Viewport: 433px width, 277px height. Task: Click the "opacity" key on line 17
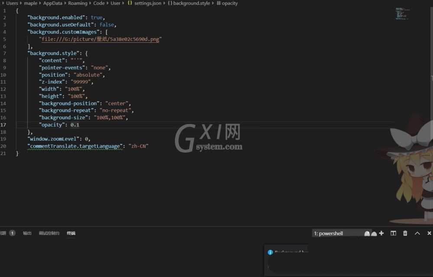[52, 125]
